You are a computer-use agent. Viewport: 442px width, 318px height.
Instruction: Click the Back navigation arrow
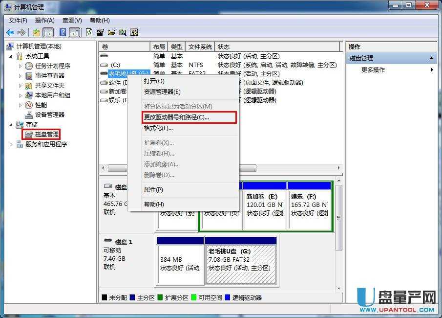tap(10, 32)
